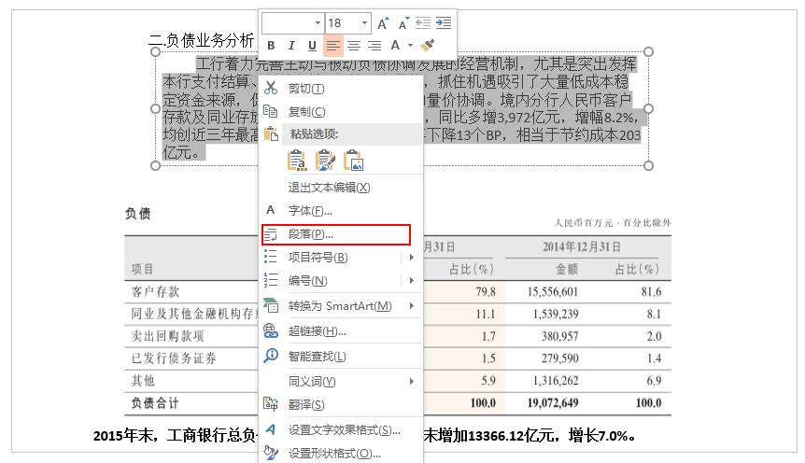Select center text alignment button
The image size is (805, 463).
point(354,46)
